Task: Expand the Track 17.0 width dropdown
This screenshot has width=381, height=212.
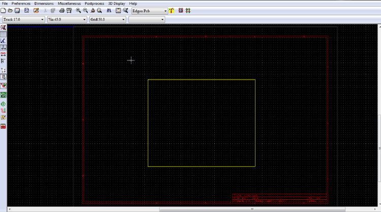Action: (x=42, y=19)
